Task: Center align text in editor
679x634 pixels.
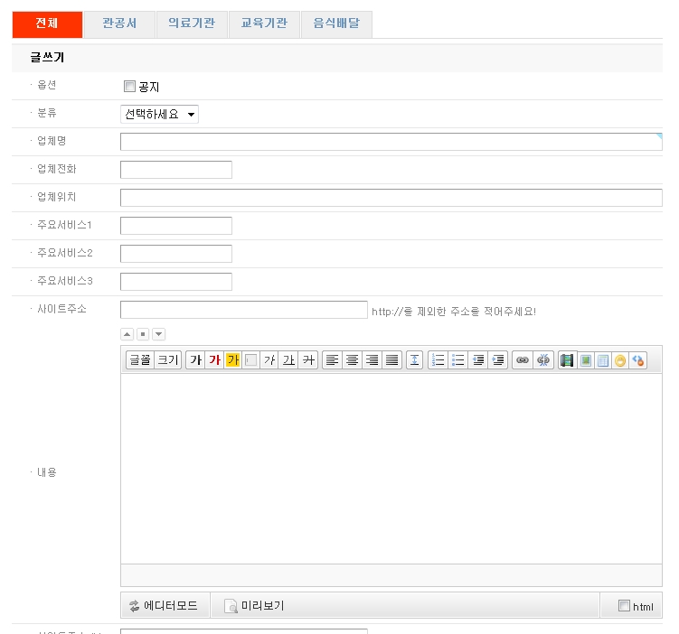Action: tap(353, 360)
